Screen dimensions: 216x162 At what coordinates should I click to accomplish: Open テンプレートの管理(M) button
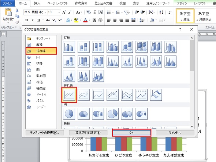[x=45, y=133]
